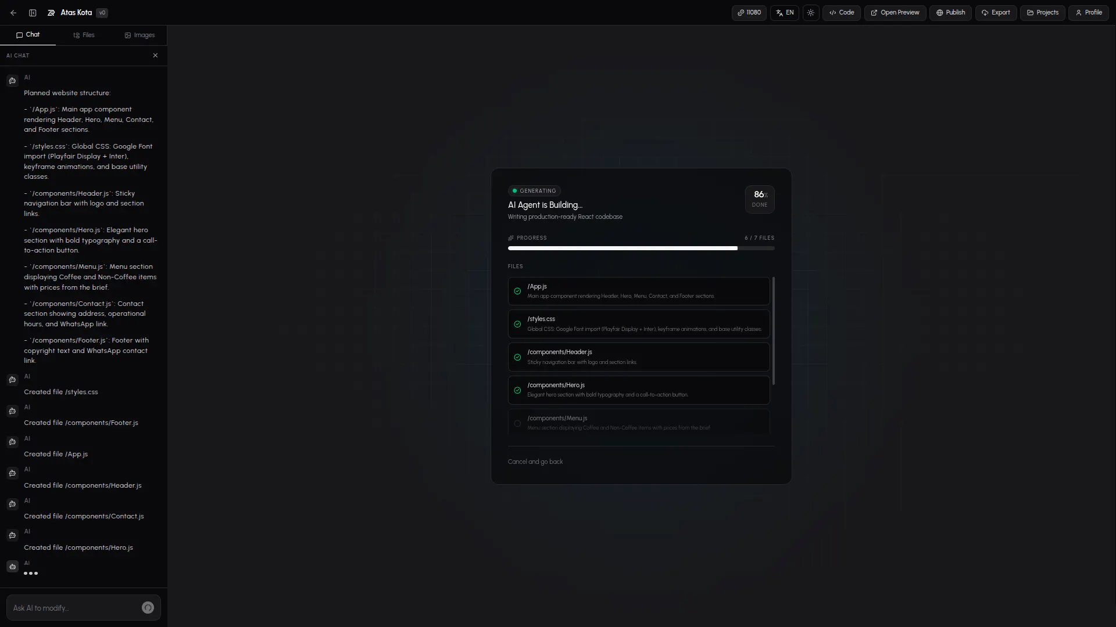Click Cancel and go back link
The image size is (1116, 627).
(535, 462)
